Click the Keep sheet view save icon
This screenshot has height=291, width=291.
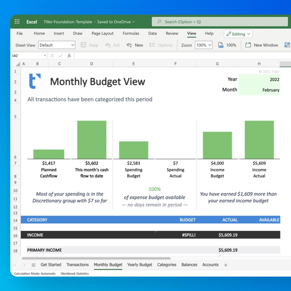tap(83, 45)
